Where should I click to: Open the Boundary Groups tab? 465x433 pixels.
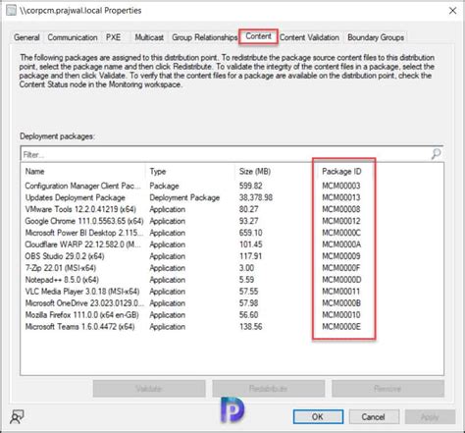click(x=376, y=37)
